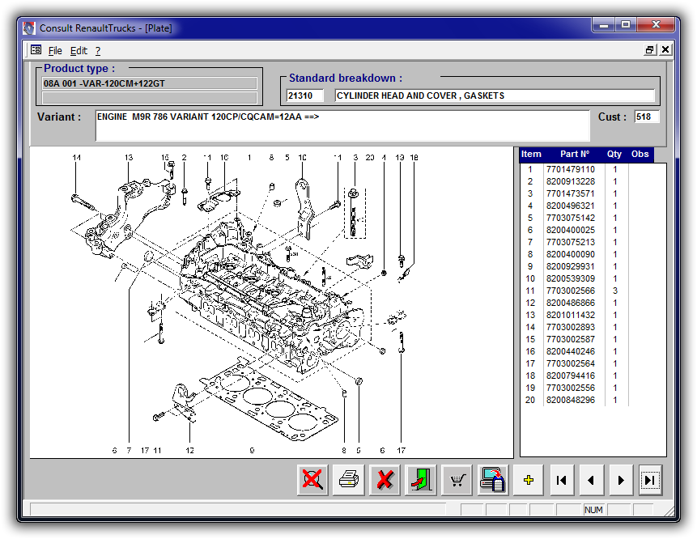Select part number 7703002556

pyautogui.click(x=571, y=388)
